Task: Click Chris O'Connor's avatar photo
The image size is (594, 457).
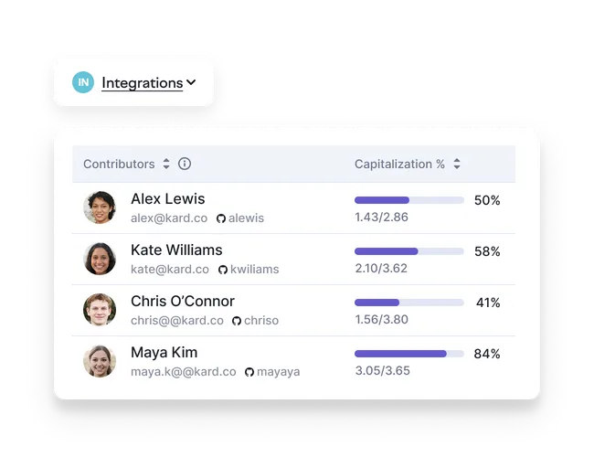Action: point(100,310)
